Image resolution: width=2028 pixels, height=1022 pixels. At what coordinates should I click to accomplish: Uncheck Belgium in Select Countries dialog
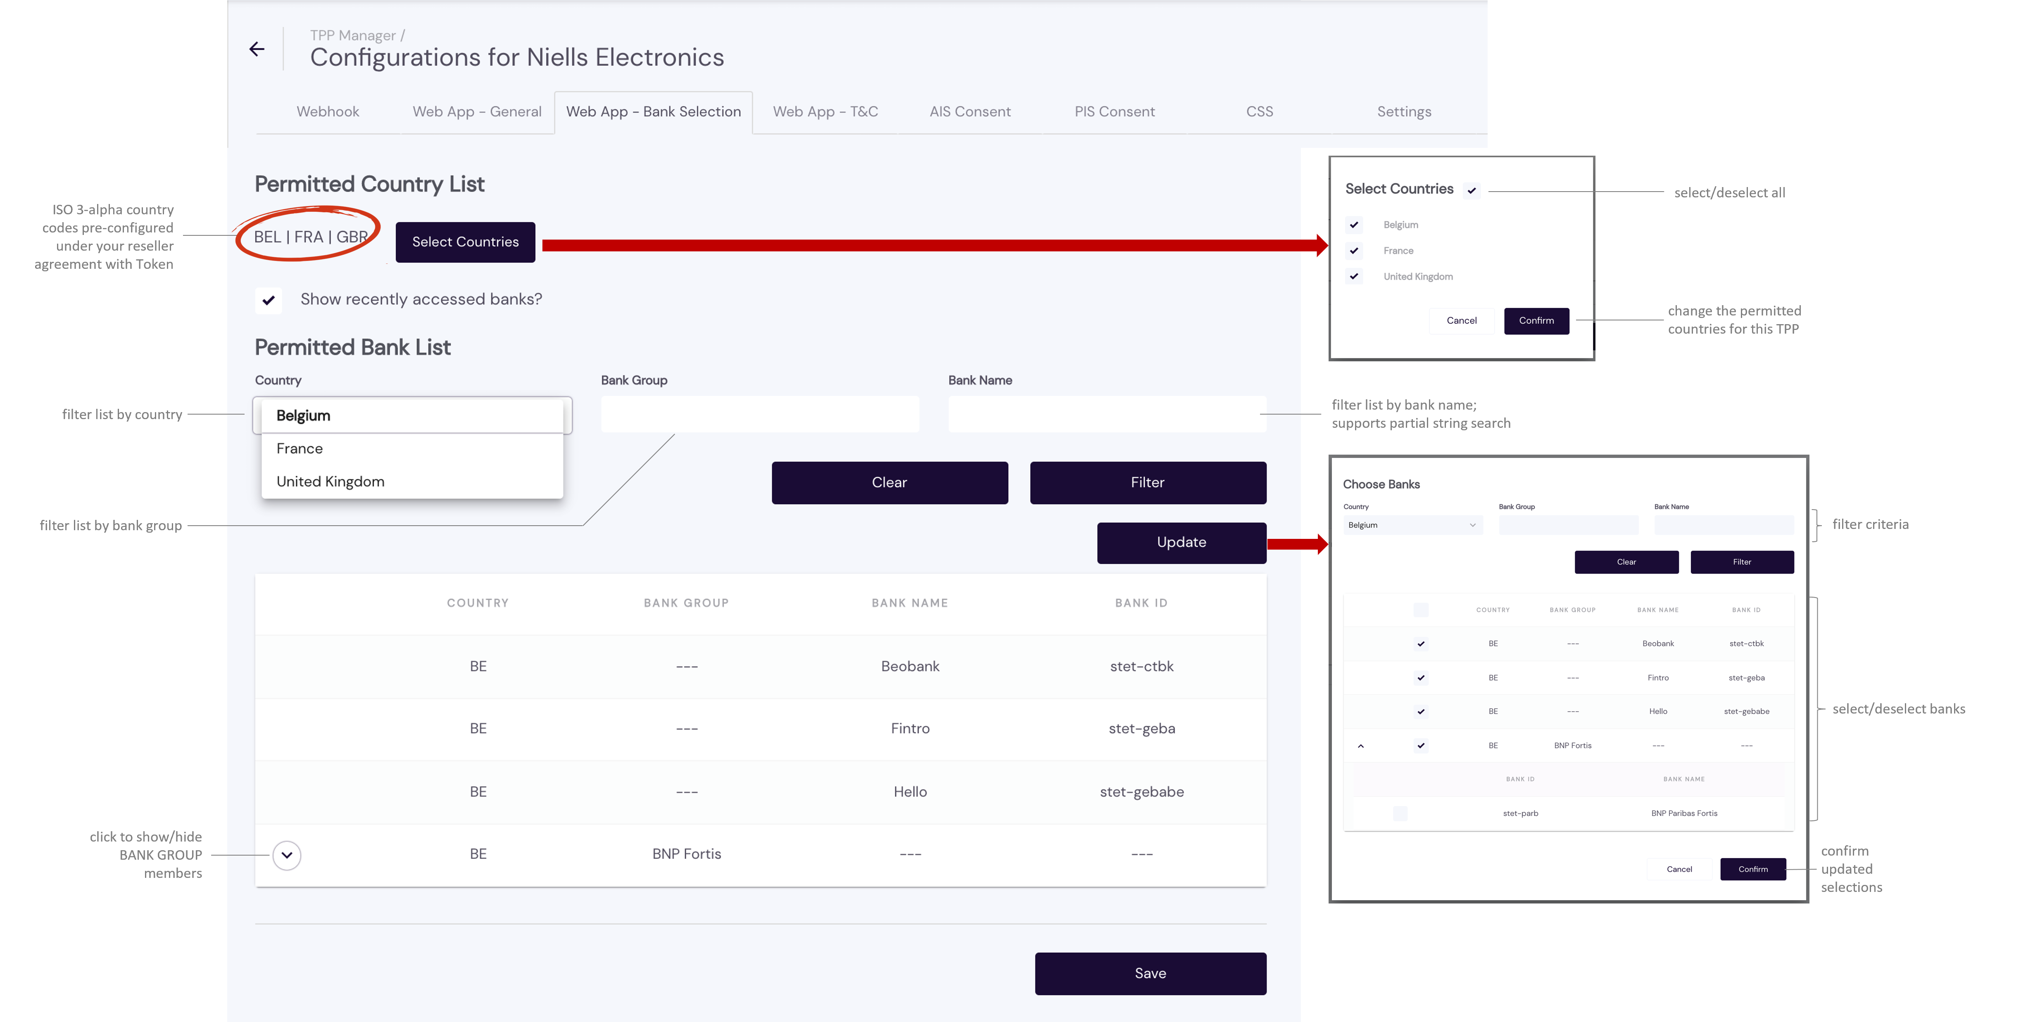tap(1354, 225)
